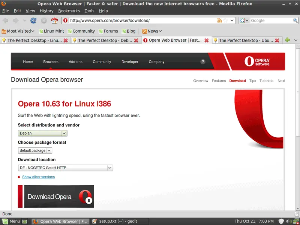The width and height of the screenshot is (300, 225).
Task: Open the Tutorials subpage link
Action: tap(266, 81)
